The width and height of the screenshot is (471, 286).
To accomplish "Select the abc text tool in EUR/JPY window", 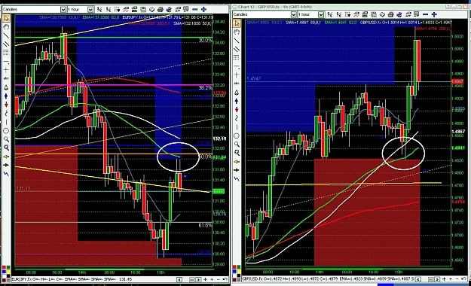I will tap(6, 78).
